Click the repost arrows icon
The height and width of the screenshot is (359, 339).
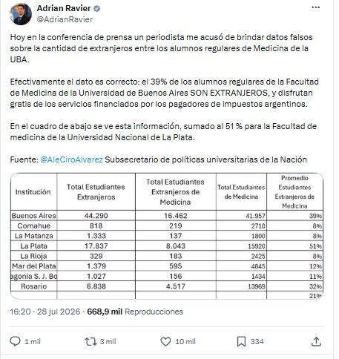90,341
